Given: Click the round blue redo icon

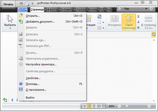Looking at the screenshot, I should coord(27,4).
